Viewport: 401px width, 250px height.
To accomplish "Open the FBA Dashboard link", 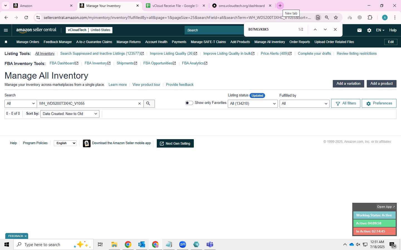I will (64, 63).
